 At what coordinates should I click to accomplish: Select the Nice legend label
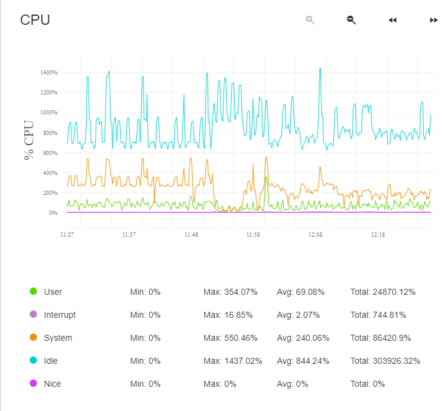[52, 384]
